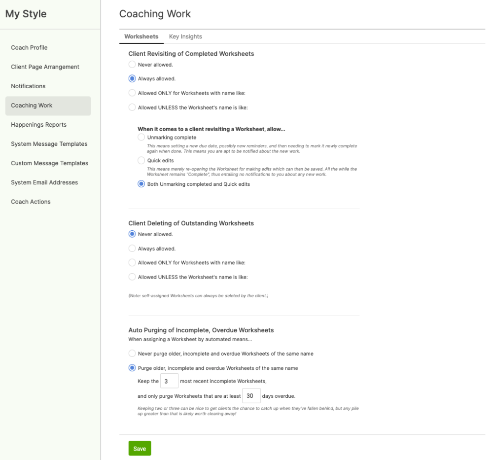Switch to the Key Insights tab
This screenshot has width=493, height=460.
[185, 36]
